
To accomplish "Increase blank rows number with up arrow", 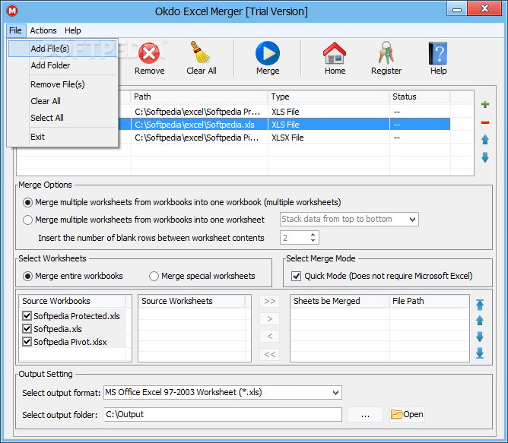I will pyautogui.click(x=313, y=235).
